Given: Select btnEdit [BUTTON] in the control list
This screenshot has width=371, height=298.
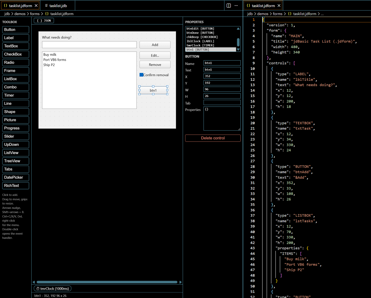Looking at the screenshot, I should tap(210, 29).
